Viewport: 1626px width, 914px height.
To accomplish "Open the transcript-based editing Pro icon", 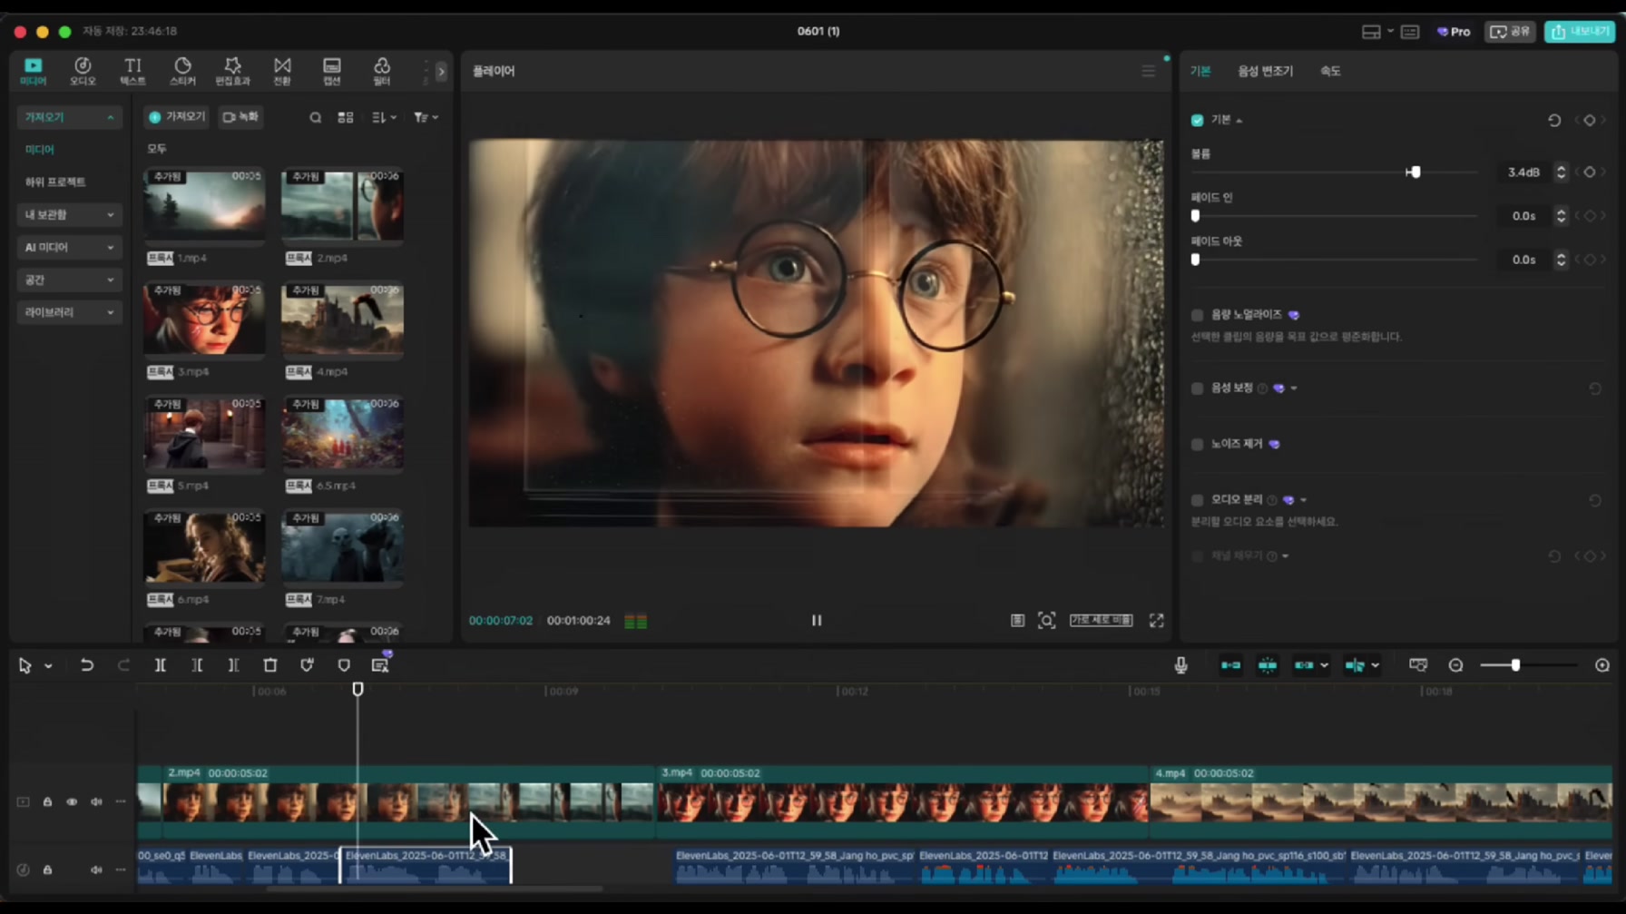I will click(381, 663).
